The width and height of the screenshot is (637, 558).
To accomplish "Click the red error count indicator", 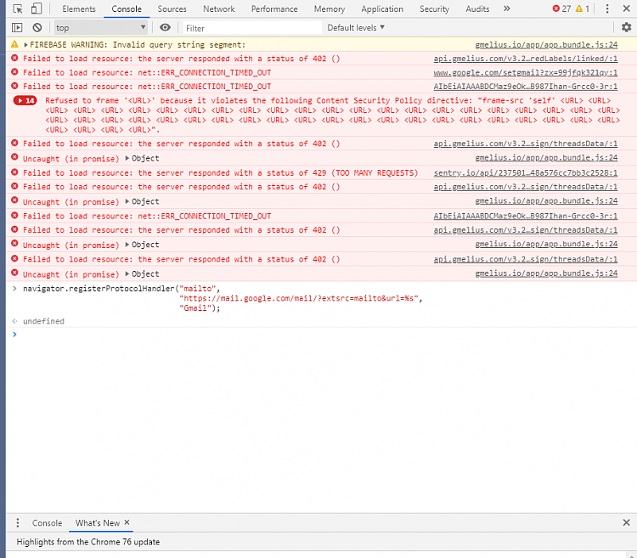I will (561, 8).
